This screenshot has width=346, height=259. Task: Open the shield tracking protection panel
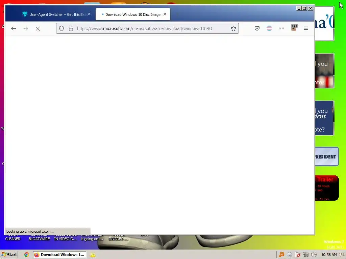pos(61,28)
